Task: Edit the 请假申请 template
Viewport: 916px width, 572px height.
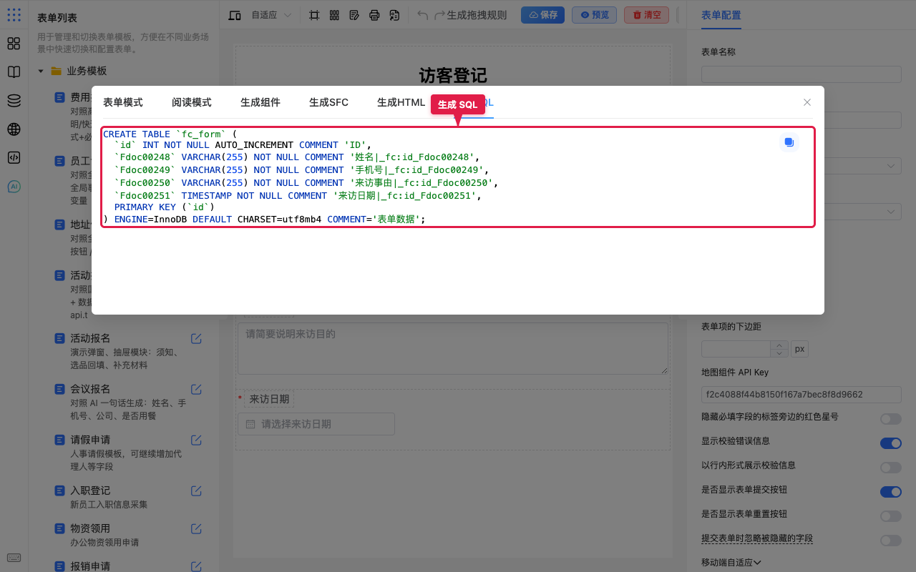Action: 196,440
